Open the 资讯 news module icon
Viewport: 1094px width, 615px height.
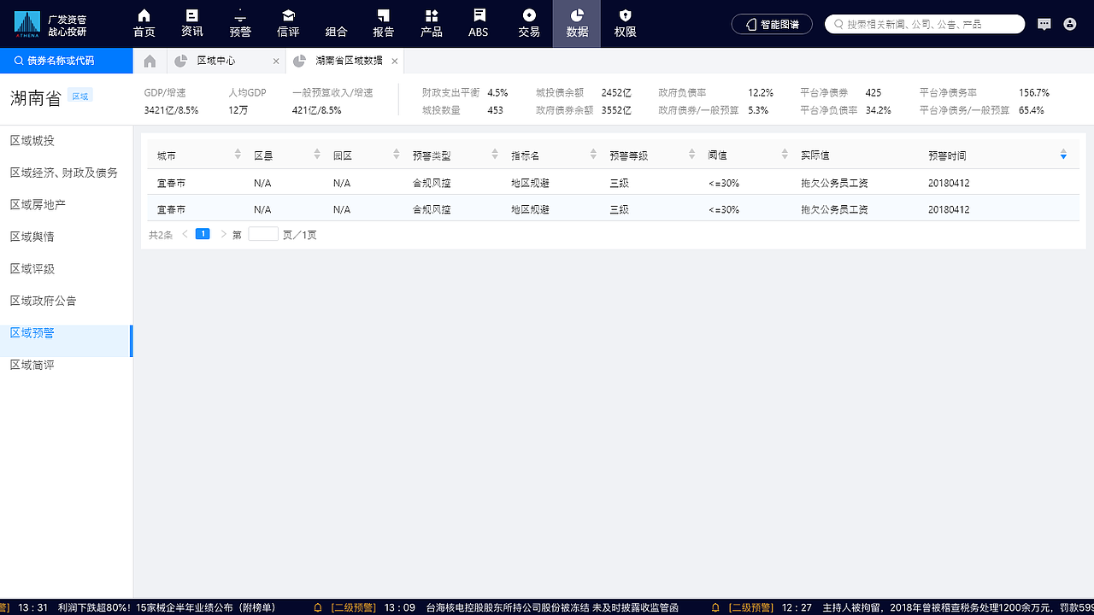(191, 24)
